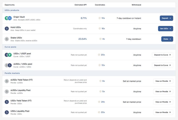Open Deposit to Curve for USDx / USDT pool
178x120 pixels.
pyautogui.click(x=163, y=55)
